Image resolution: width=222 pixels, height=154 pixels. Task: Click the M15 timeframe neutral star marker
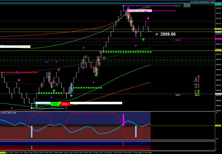(199, 81)
